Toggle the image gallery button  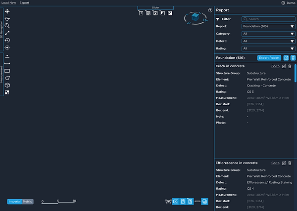(x=204, y=201)
